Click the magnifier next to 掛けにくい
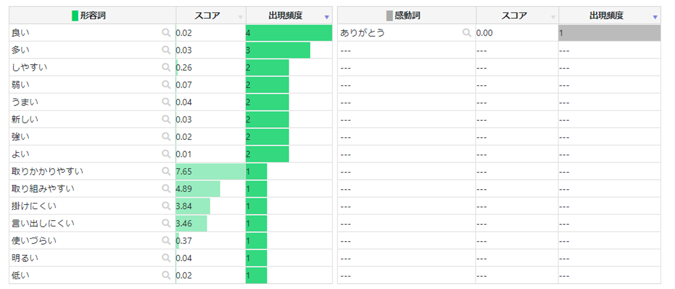This screenshot has width=675, height=289. (166, 206)
